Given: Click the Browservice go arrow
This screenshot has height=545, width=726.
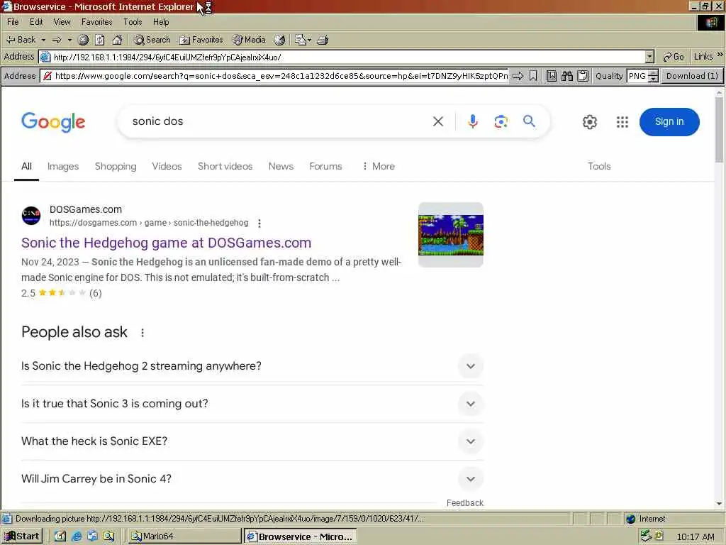Looking at the screenshot, I should click(518, 76).
